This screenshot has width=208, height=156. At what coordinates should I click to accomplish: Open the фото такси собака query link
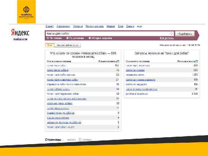pos(57,70)
